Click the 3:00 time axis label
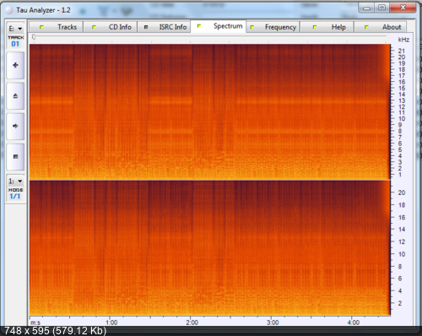 [273, 322]
